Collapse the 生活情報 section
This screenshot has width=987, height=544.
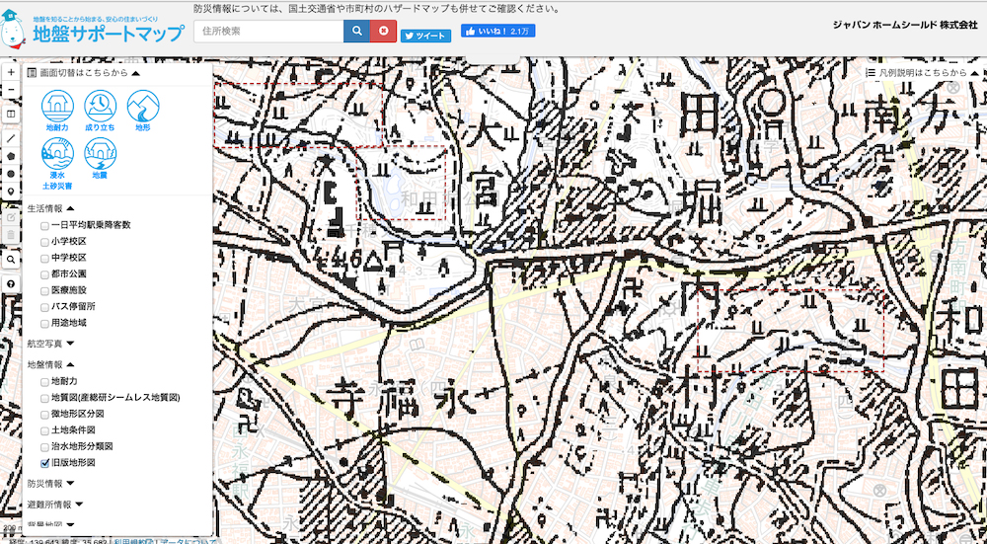[70, 207]
